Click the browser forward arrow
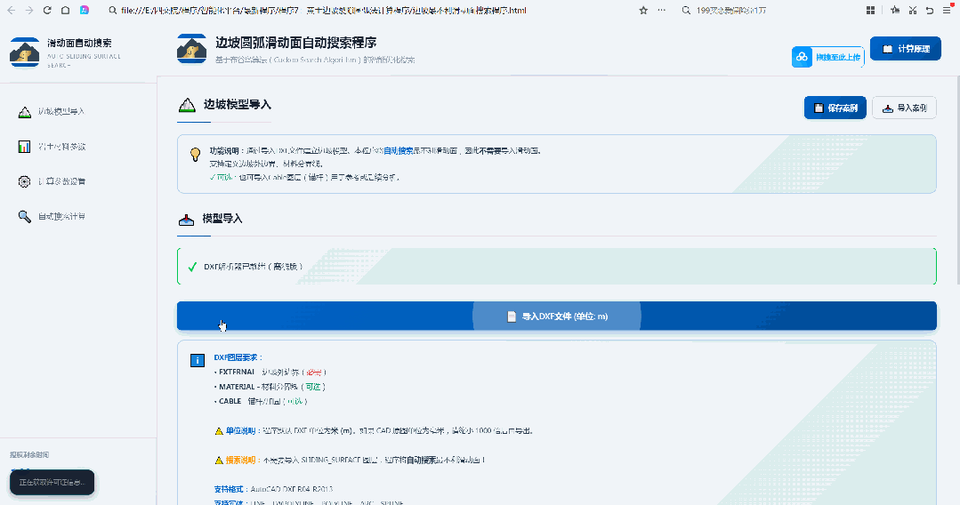Screen dimensions: 960x505 [x=28, y=11]
